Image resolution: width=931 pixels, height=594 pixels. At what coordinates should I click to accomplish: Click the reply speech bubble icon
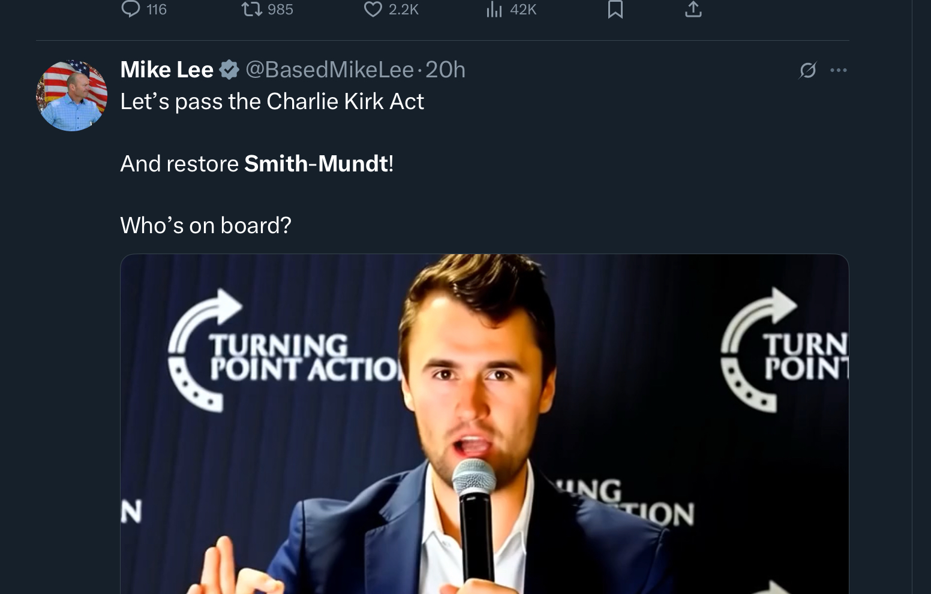130,8
